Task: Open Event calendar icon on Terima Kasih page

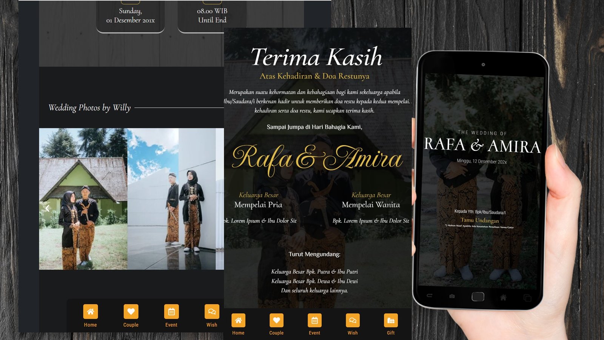Action: tap(314, 321)
